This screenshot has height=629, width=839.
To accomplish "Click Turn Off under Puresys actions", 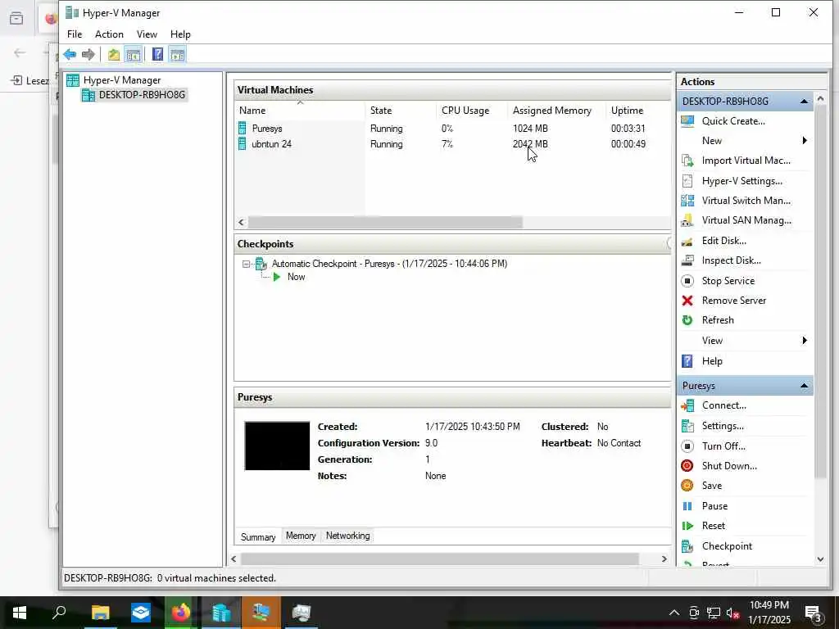I will (723, 446).
